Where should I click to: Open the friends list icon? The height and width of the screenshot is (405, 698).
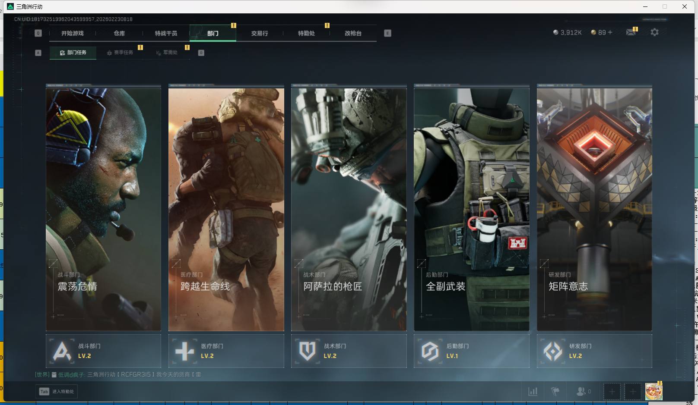581,392
